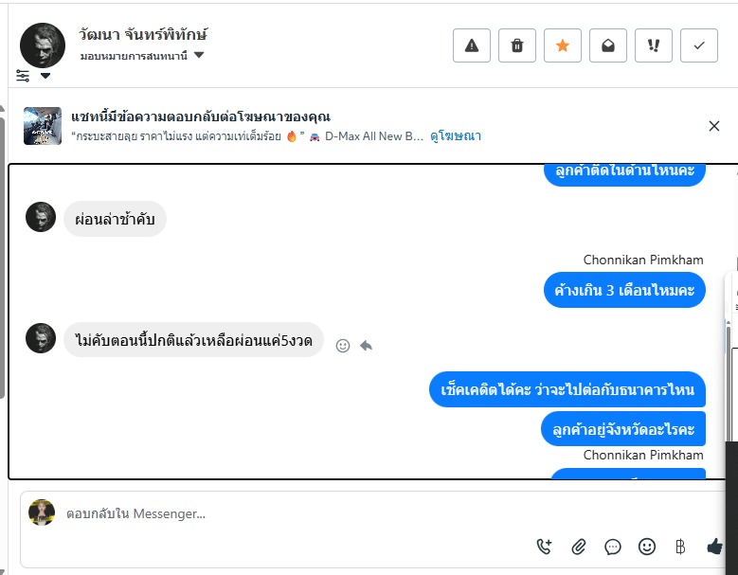The width and height of the screenshot is (738, 575).
Task: Open the emoji picker in composer
Action: (647, 546)
